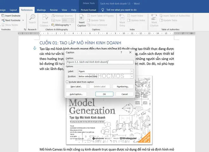Open the Search research tool
Image resolution: width=209 pixels, height=152 pixels.
(x=32, y=19)
